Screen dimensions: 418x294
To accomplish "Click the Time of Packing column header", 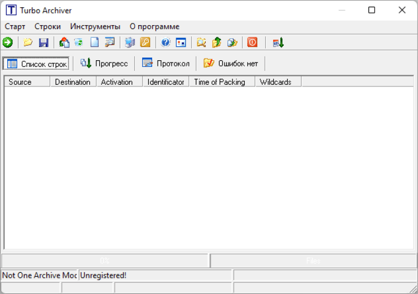I will coord(222,82).
